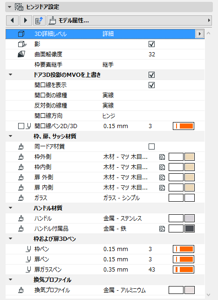Select the 枠要素継手 value 継手
This screenshot has height=300, width=218.
[x=108, y=65]
